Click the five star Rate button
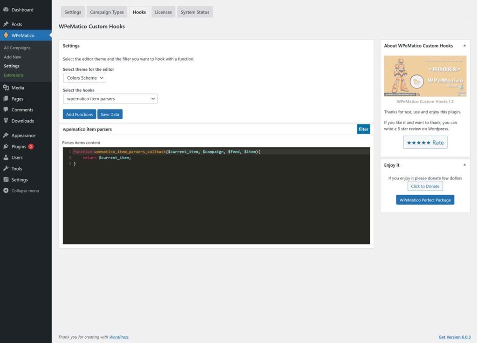The image size is (477, 343). click(x=425, y=143)
